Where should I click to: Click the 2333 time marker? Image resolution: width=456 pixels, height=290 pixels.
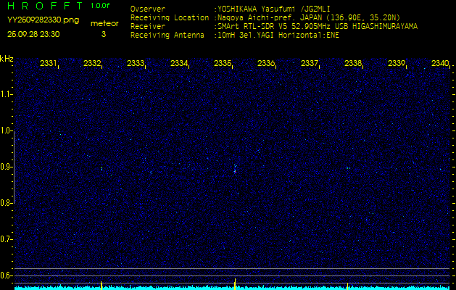[x=136, y=64]
